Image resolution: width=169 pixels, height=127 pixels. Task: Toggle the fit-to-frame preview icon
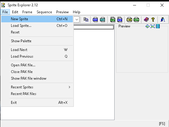153,26
